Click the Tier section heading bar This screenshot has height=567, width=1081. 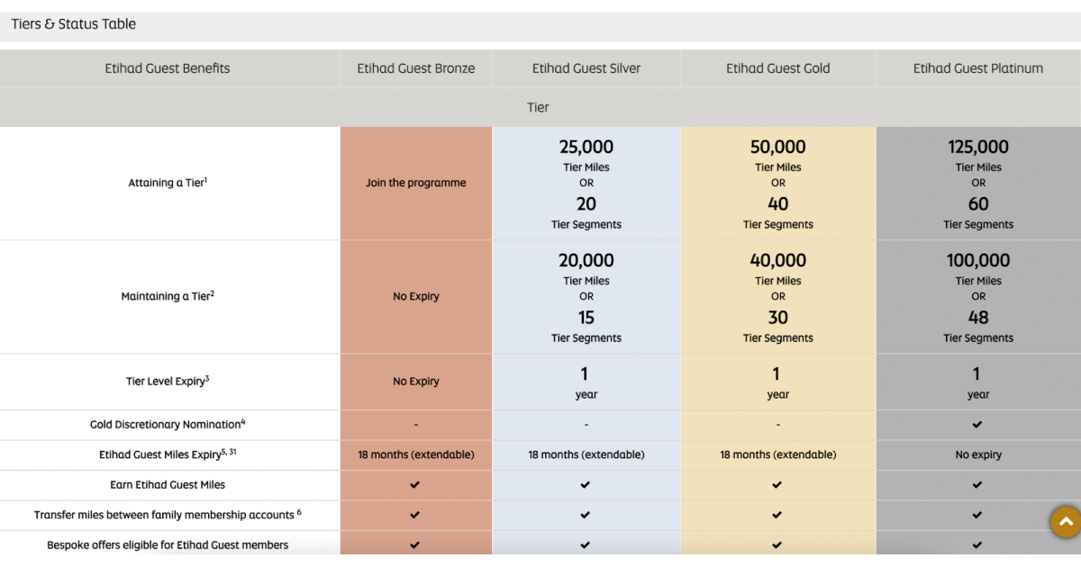538,107
